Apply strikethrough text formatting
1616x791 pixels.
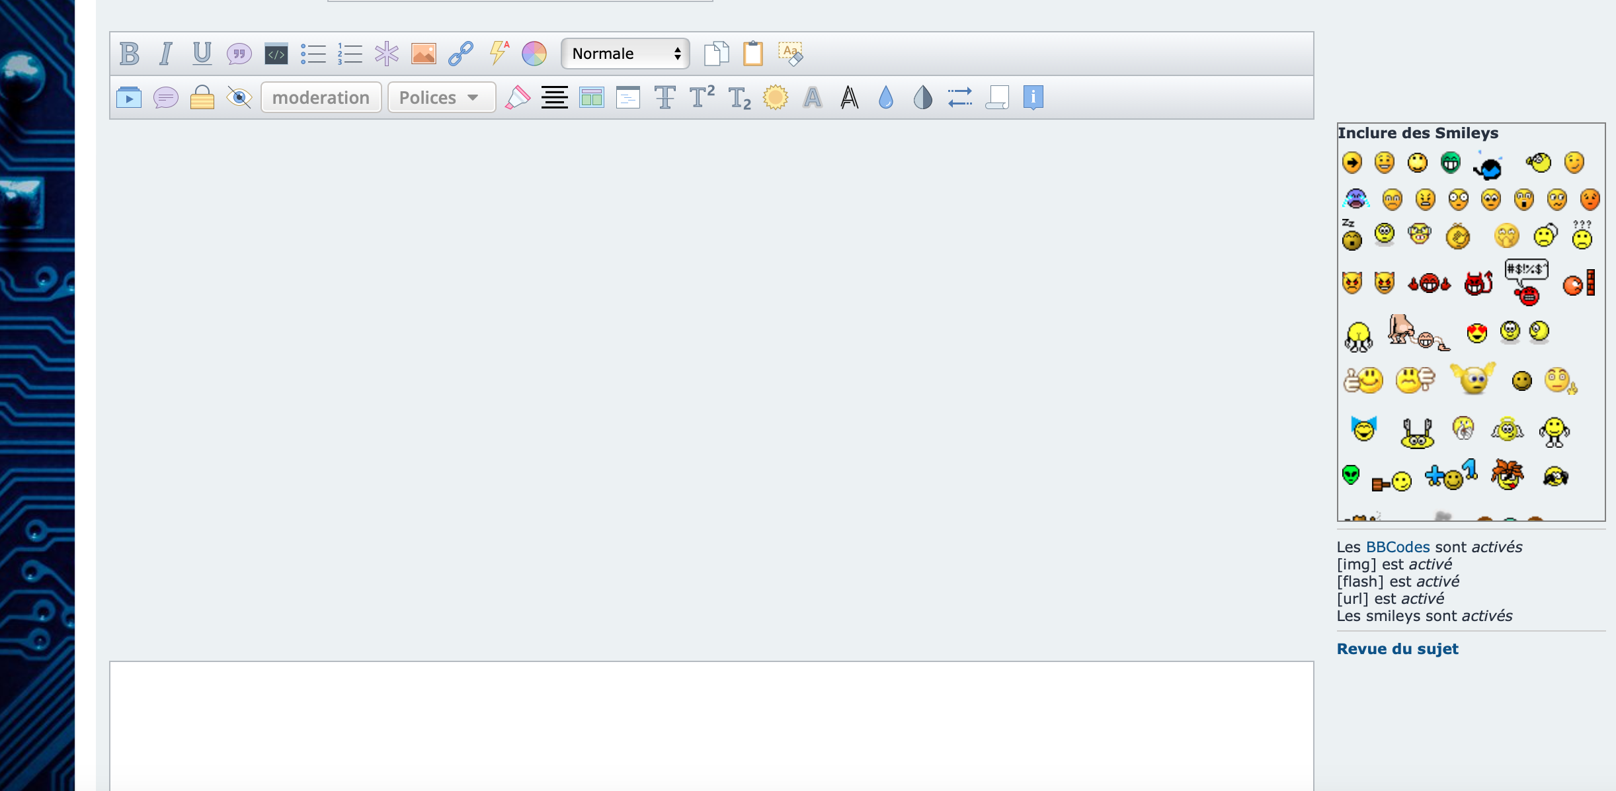pyautogui.click(x=665, y=98)
